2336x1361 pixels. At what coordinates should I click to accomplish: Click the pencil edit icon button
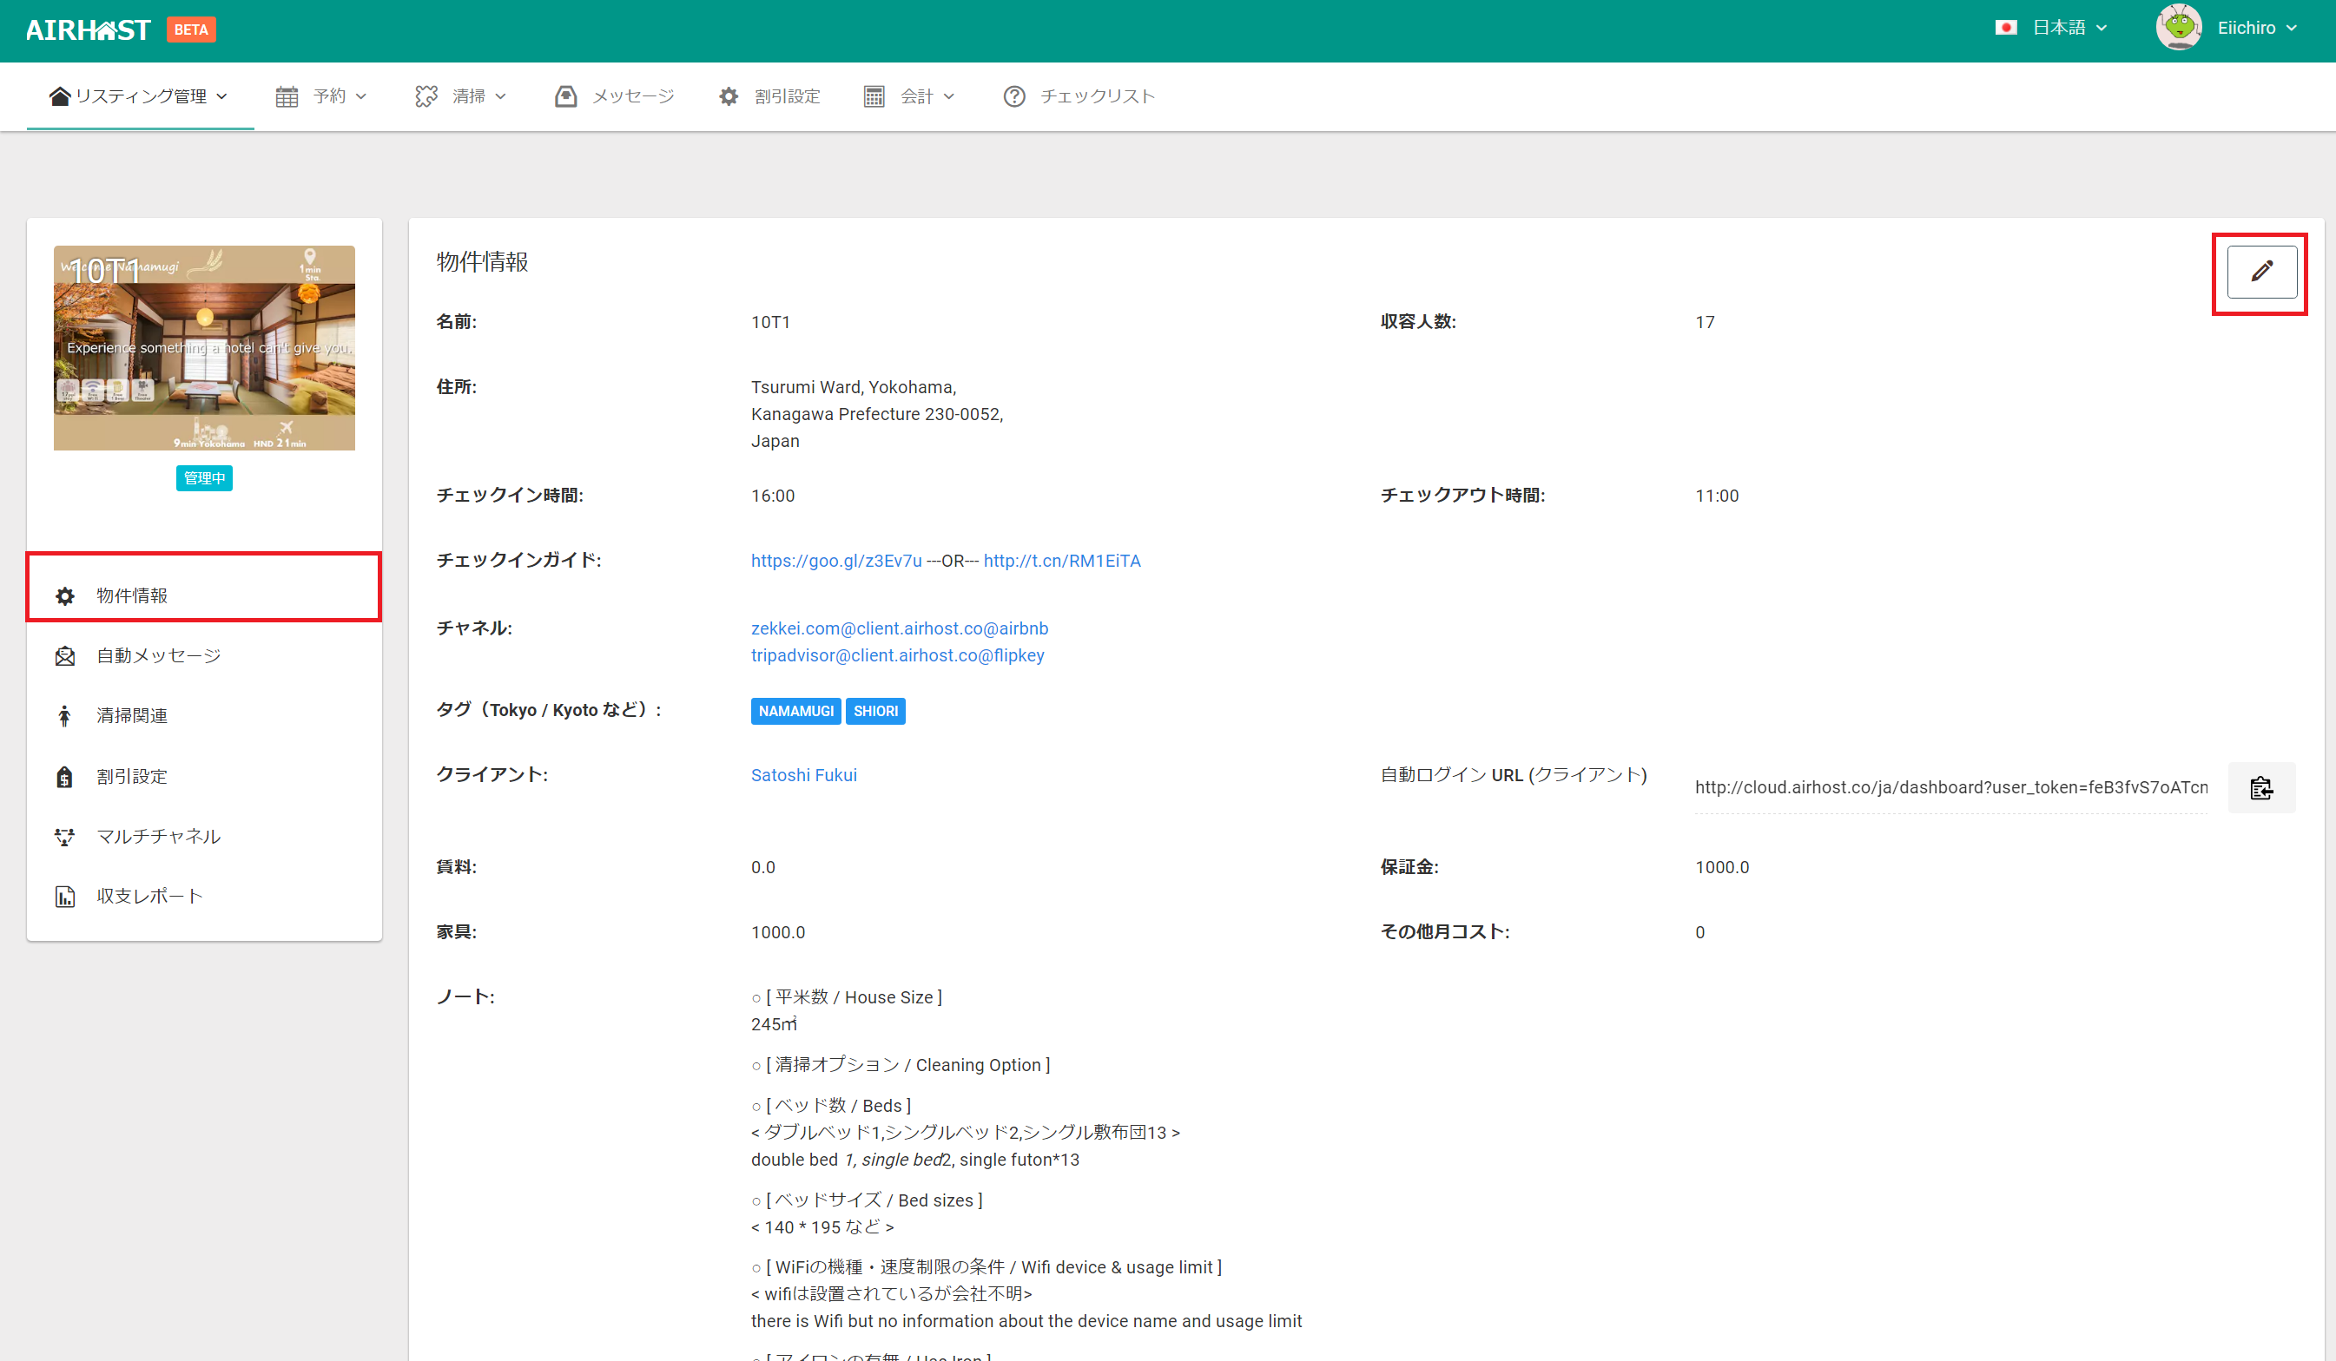[x=2261, y=272]
